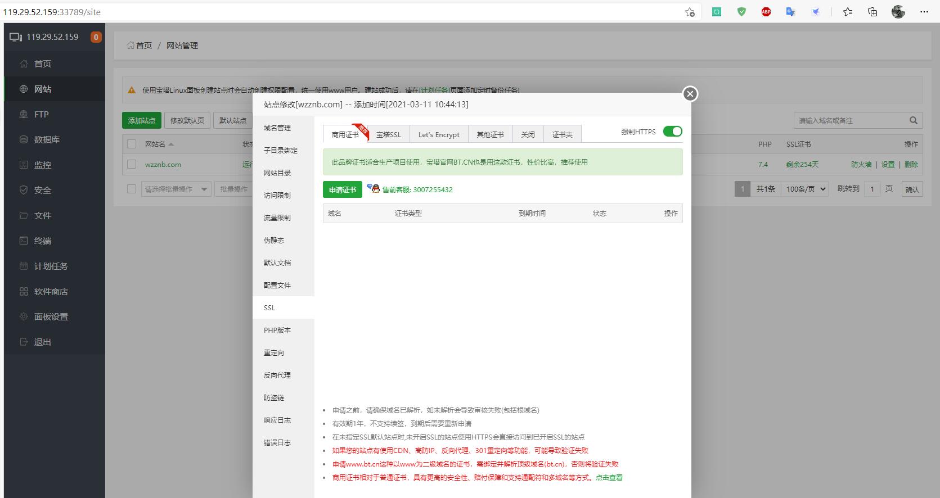Open the 请选择批量操作 dropdown

[176, 189]
